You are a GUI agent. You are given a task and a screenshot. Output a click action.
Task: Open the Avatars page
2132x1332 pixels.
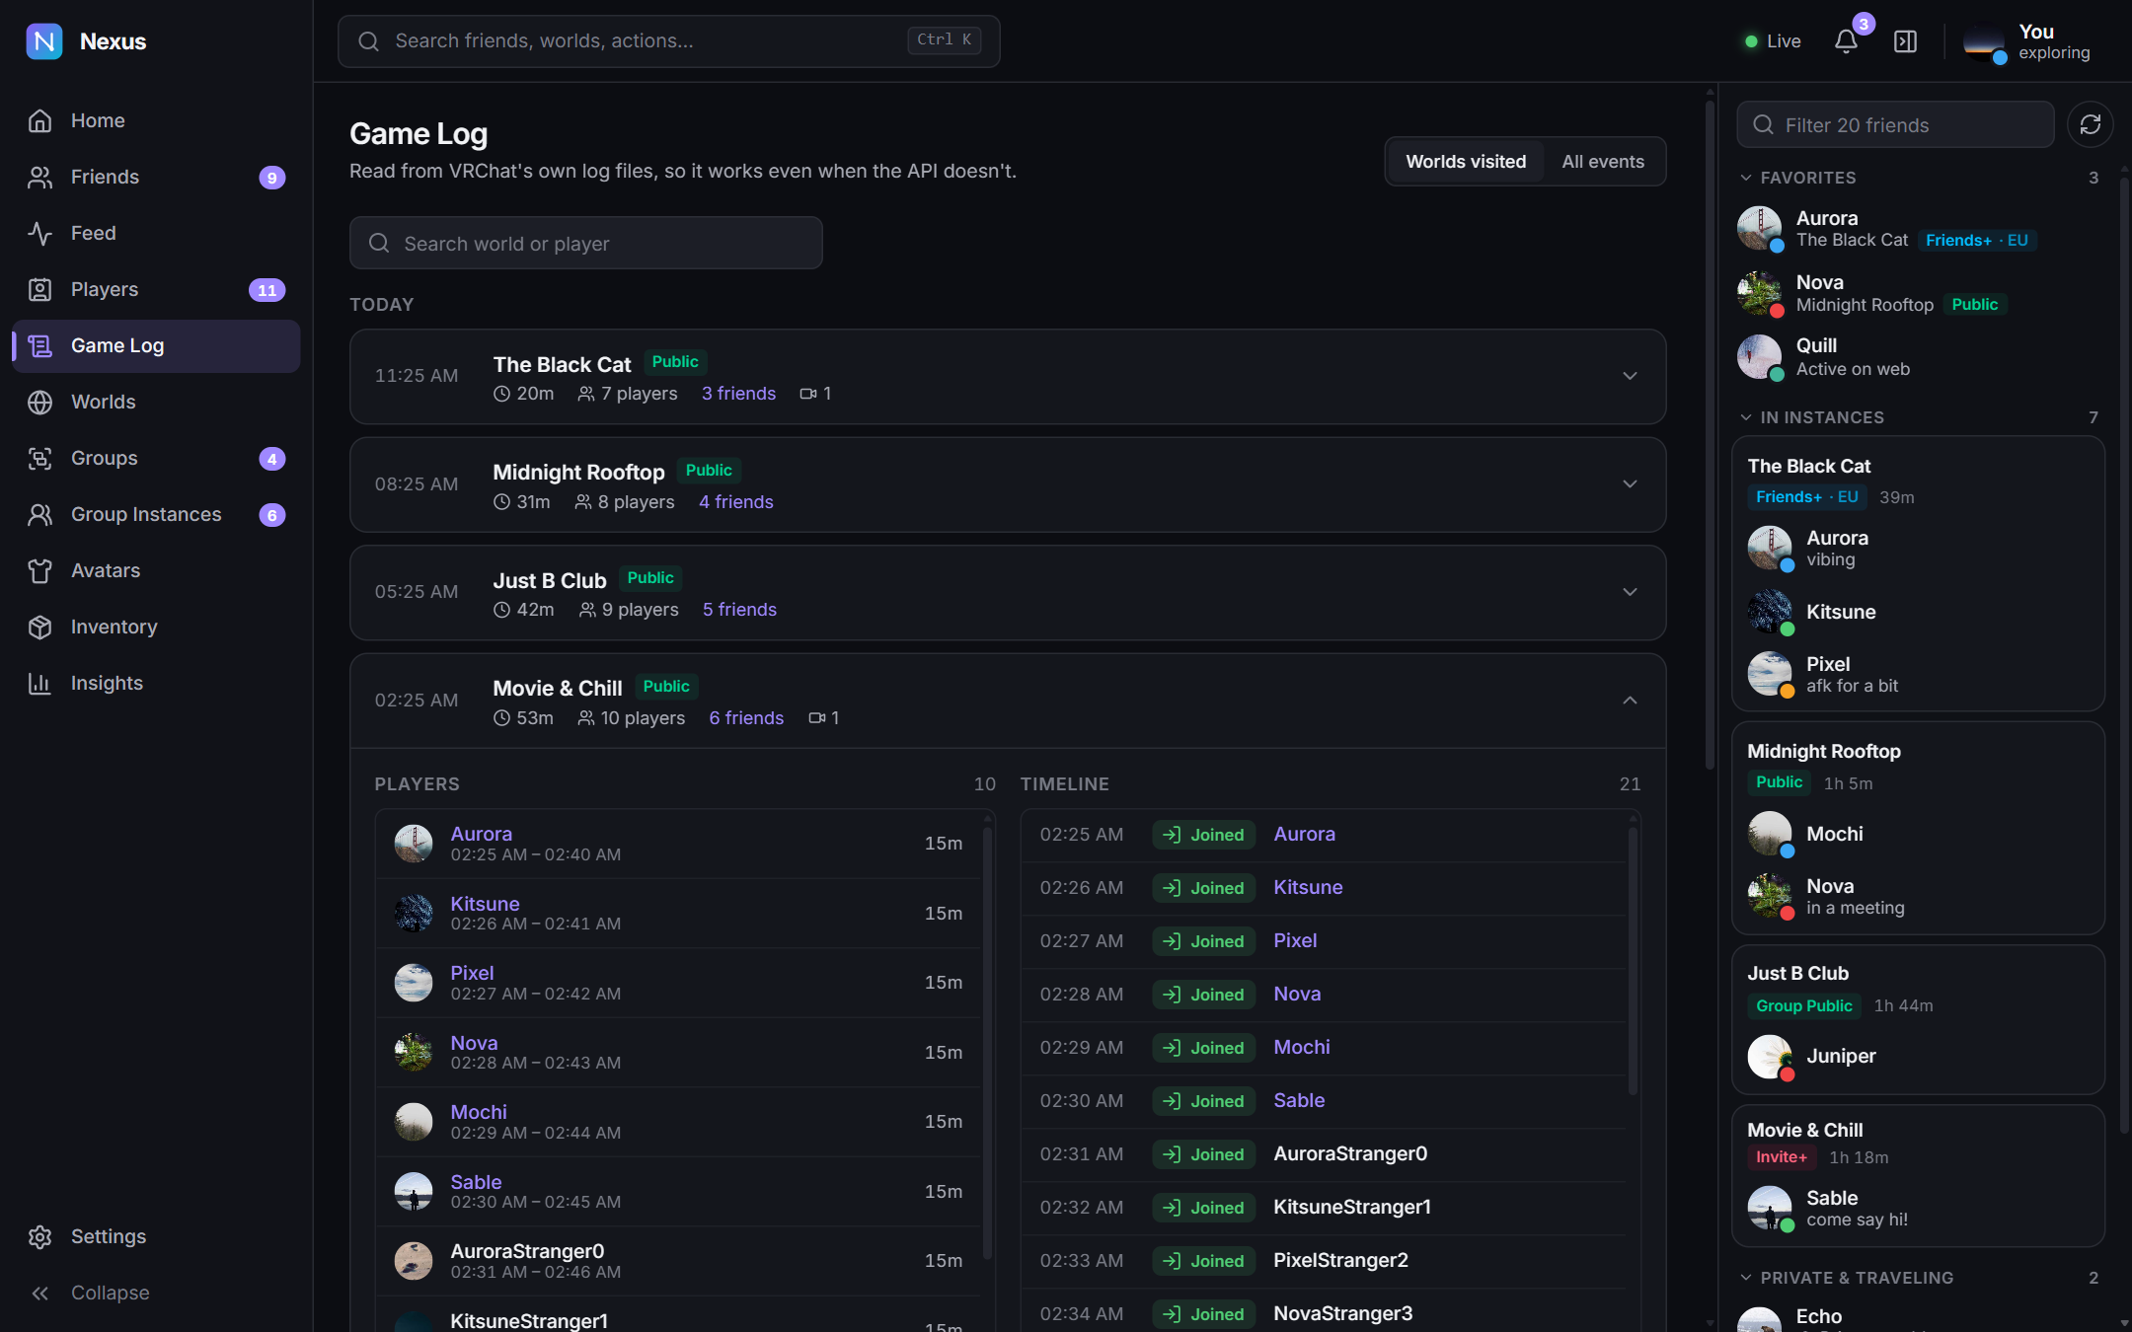point(156,570)
